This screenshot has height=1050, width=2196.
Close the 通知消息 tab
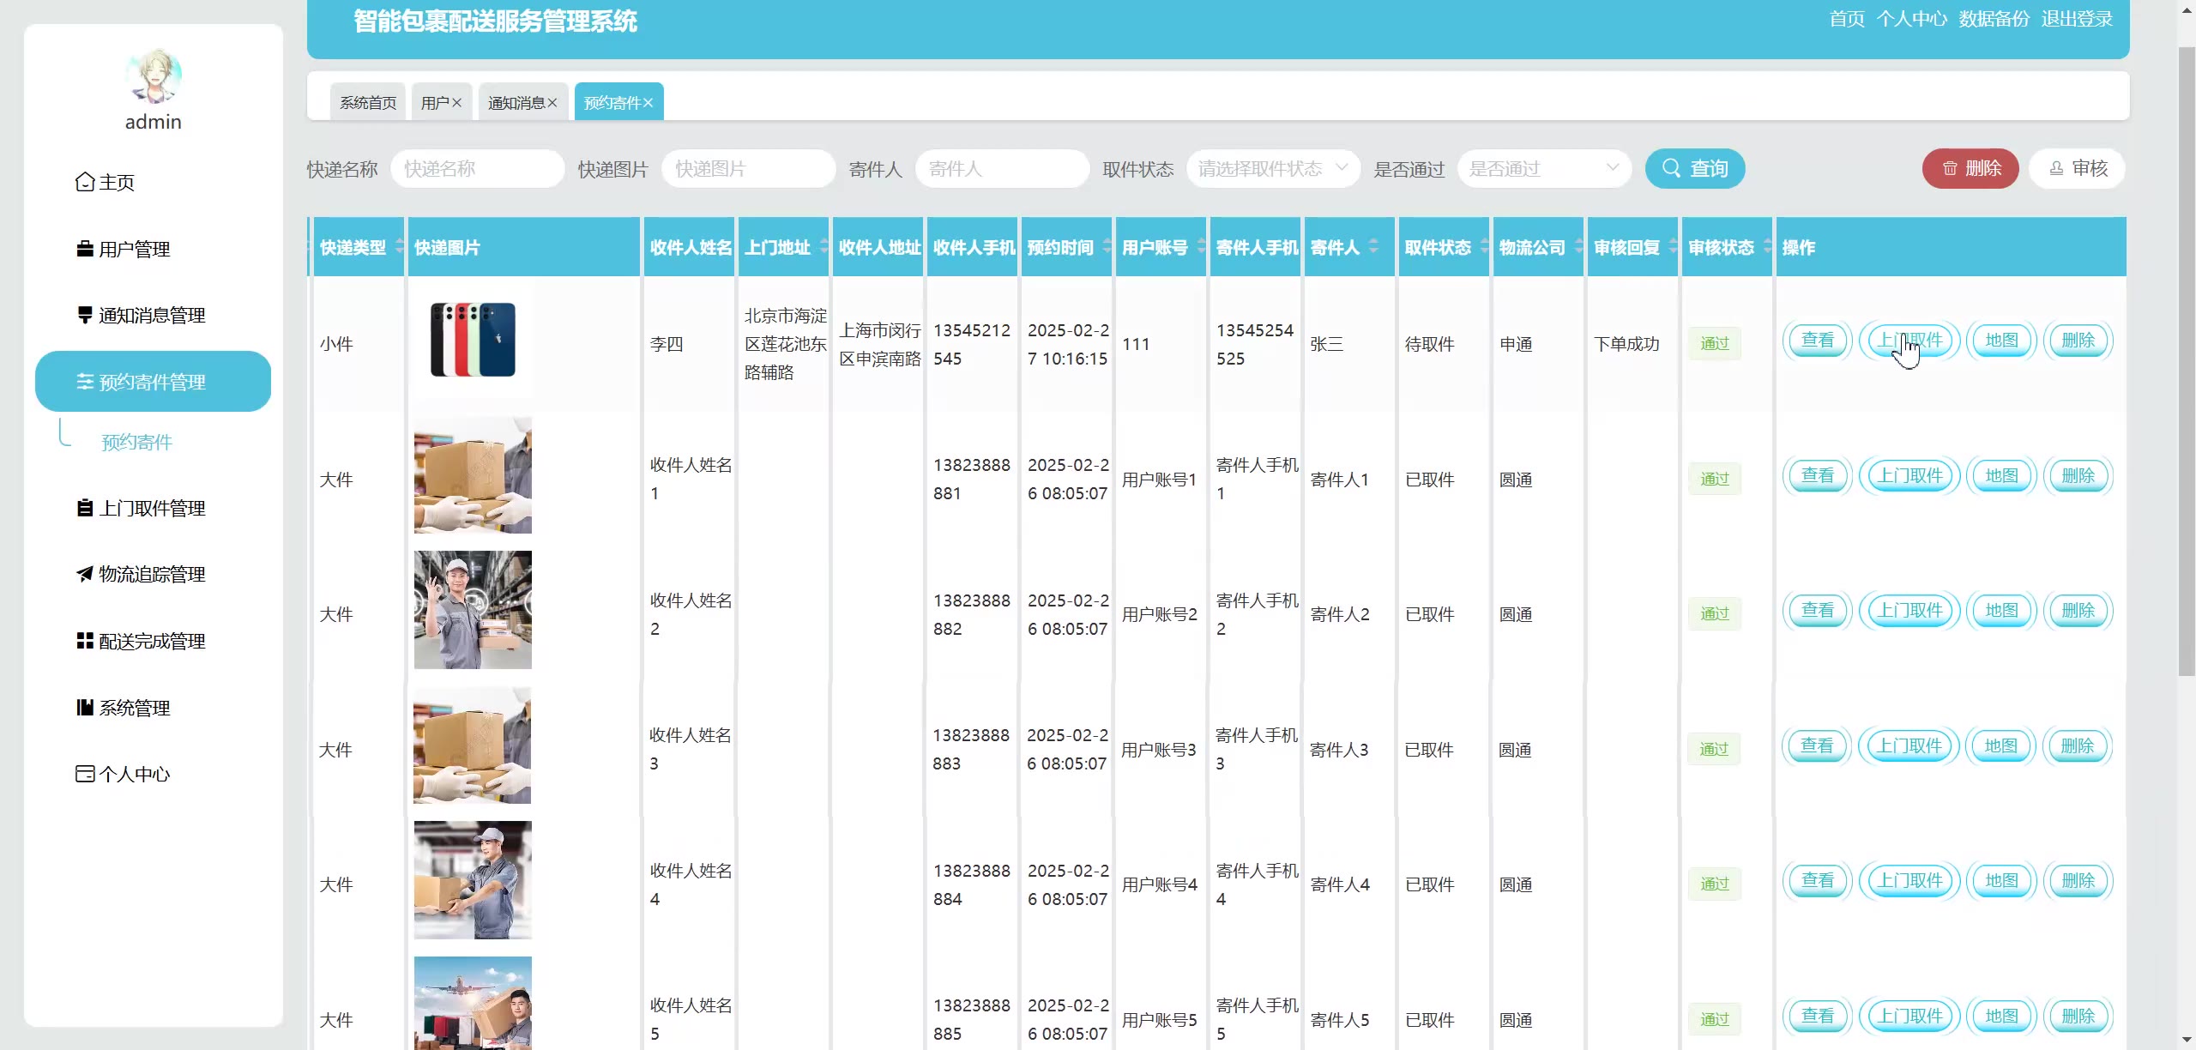pos(552,103)
